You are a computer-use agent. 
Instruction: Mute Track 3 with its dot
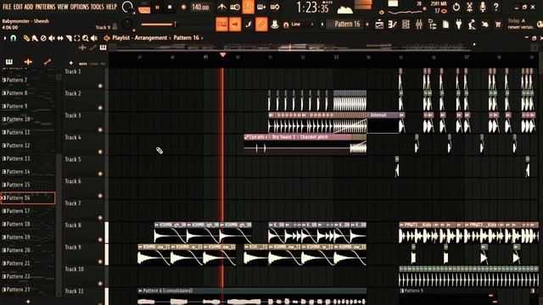point(100,130)
